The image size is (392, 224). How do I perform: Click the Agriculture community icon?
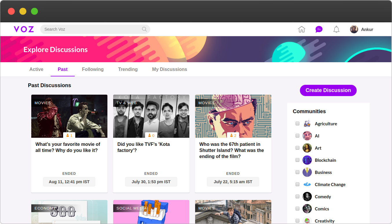pos(307,124)
